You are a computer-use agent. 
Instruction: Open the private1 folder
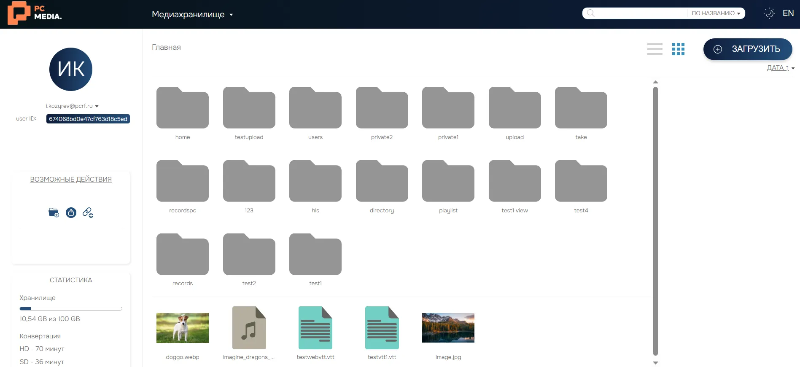pos(448,108)
